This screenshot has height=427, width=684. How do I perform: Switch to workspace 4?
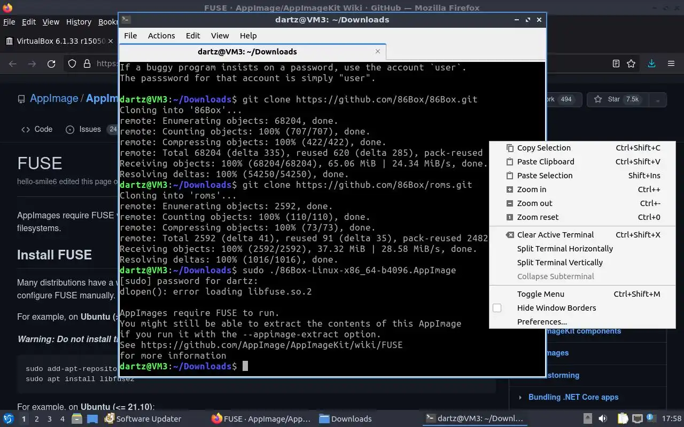tap(63, 419)
